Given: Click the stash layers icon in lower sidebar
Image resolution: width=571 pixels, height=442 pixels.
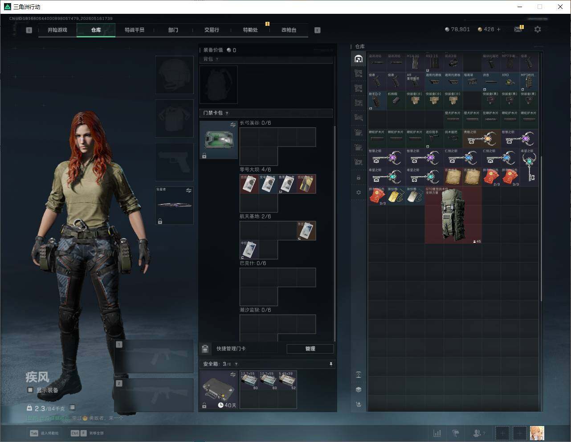Looking at the screenshot, I should (x=359, y=389).
